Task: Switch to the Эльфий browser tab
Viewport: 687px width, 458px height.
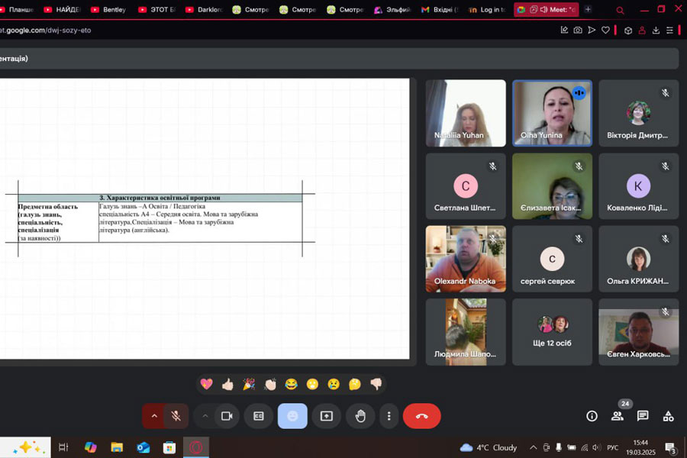Action: tap(393, 10)
